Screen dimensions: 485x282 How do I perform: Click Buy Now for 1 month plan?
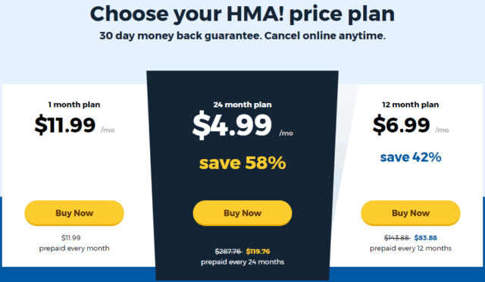coord(74,213)
